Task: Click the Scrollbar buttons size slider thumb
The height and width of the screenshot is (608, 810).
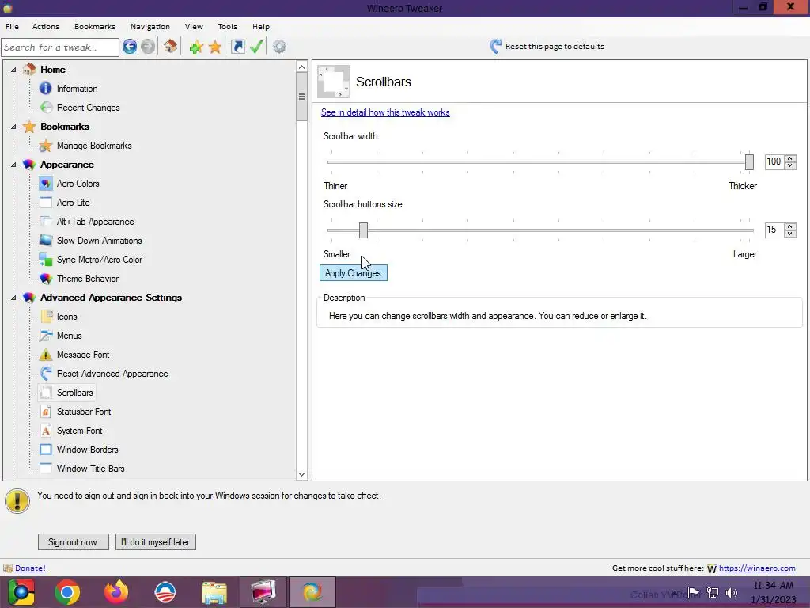Action: pos(364,230)
